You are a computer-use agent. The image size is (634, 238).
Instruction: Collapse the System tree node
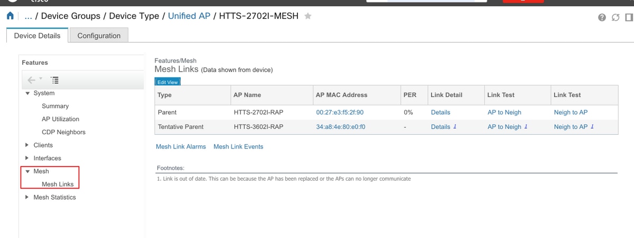[27, 93]
